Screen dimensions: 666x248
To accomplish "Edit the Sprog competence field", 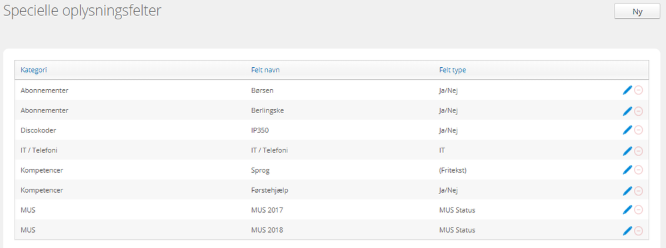I will pyautogui.click(x=627, y=170).
